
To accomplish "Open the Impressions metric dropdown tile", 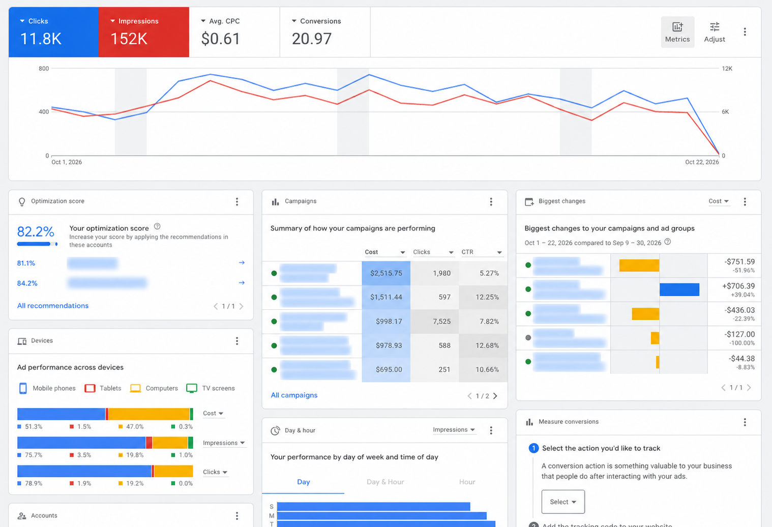I will pos(144,32).
